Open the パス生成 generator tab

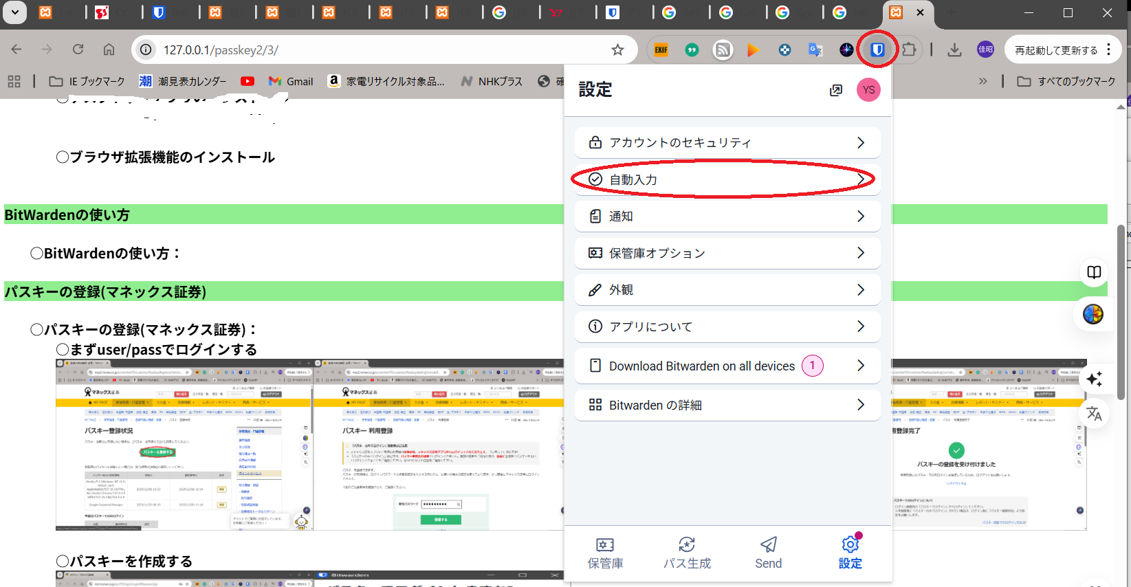[686, 553]
